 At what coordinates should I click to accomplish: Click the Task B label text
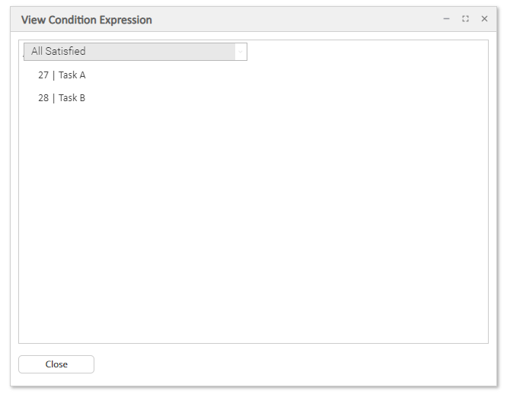click(x=72, y=98)
